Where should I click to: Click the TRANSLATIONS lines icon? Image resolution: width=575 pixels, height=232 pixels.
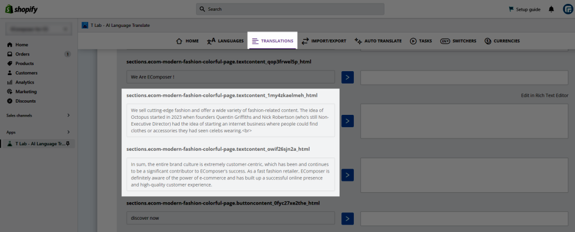[255, 41]
